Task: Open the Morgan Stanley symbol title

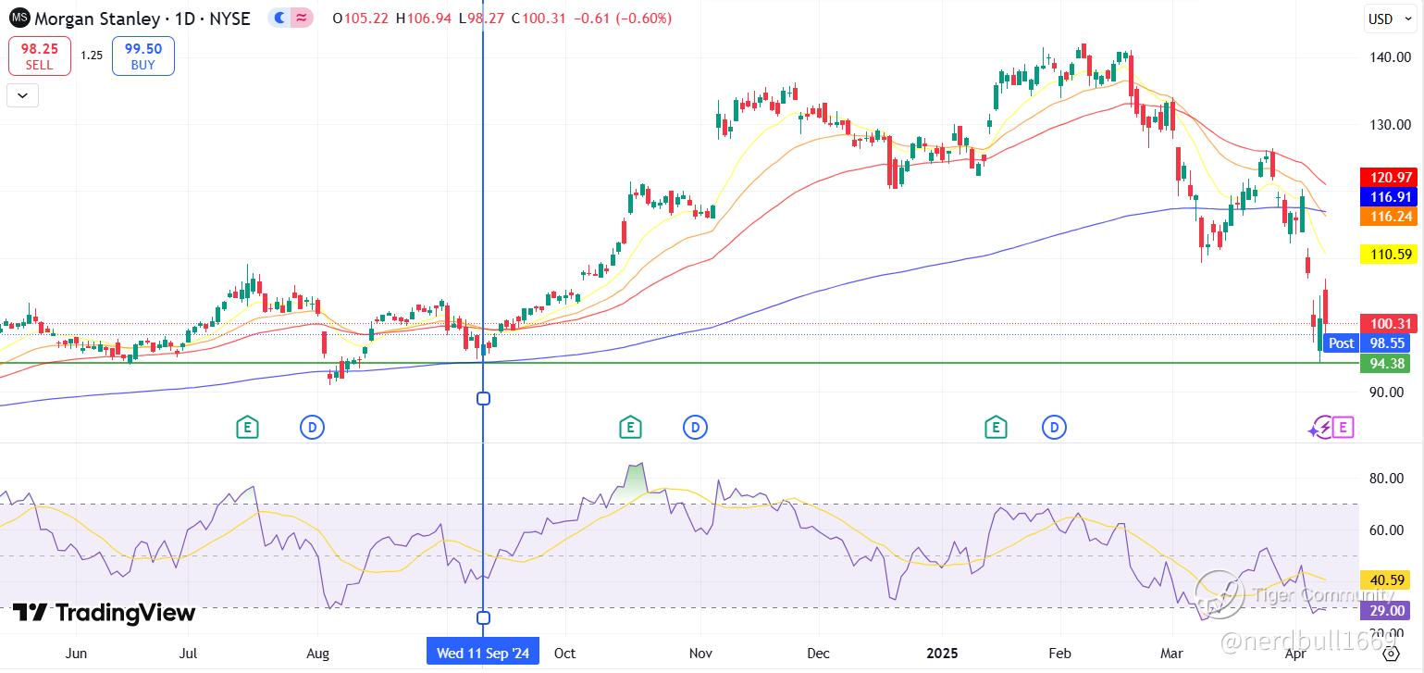Action: [x=142, y=19]
